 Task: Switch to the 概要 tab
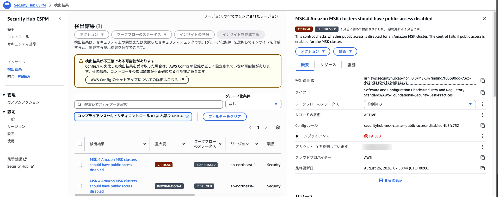(305, 65)
